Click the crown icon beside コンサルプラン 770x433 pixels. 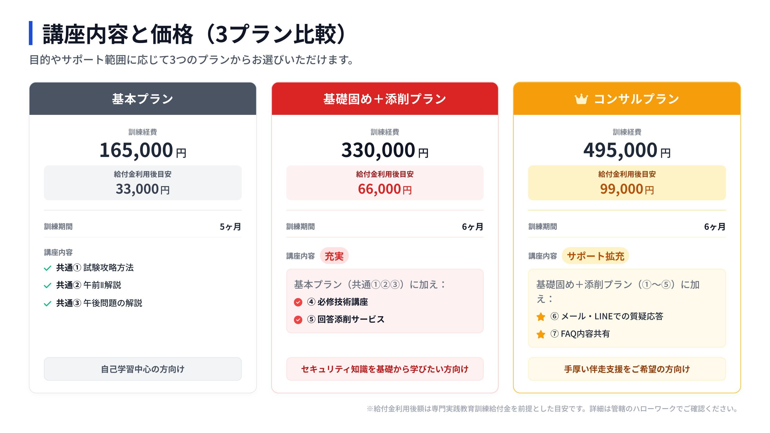(581, 99)
